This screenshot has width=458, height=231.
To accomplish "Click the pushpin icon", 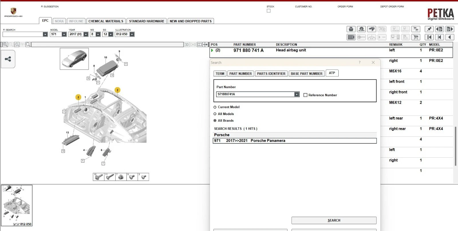I will point(429,29).
